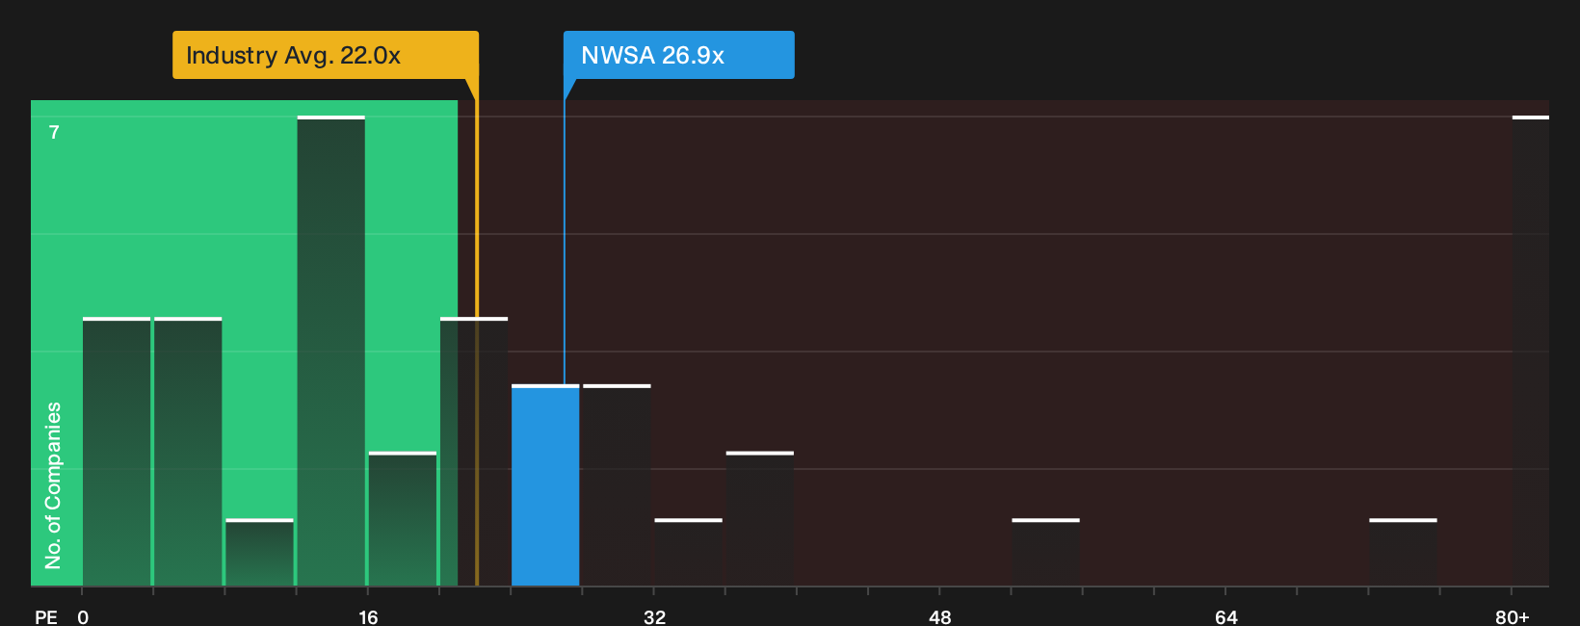
Task: Click the PE axis label
Action: click(x=46, y=617)
